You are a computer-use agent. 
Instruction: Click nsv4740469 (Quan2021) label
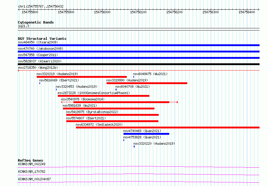coord(142,131)
